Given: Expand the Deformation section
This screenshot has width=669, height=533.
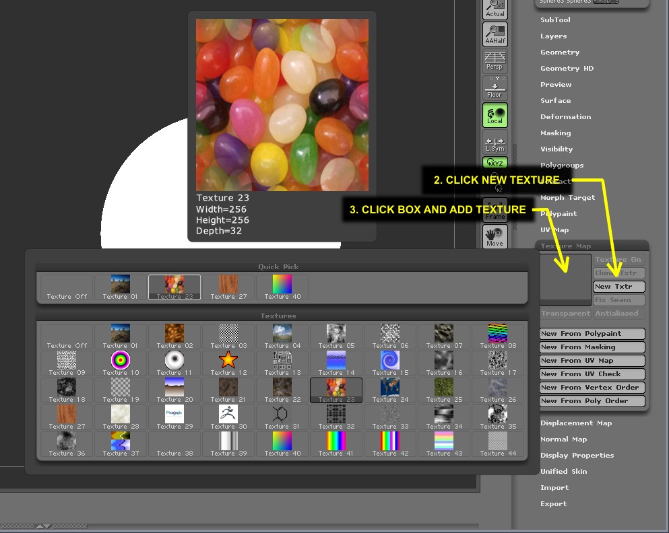Looking at the screenshot, I should pyautogui.click(x=565, y=116).
